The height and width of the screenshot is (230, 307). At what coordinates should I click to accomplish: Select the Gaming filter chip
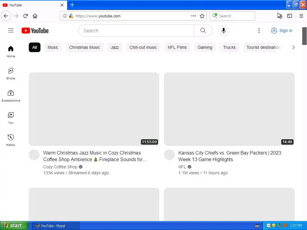coord(205,47)
